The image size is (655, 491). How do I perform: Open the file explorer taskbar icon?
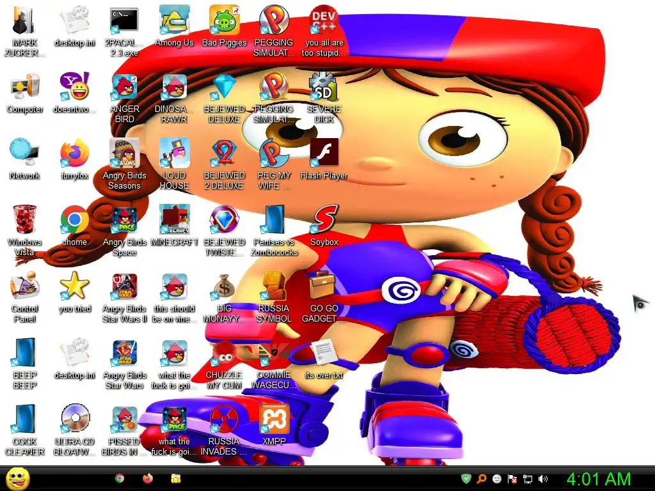click(175, 478)
